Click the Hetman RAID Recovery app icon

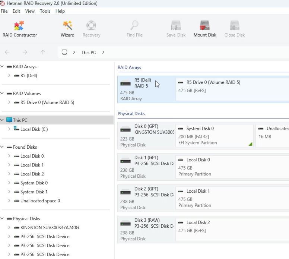pyautogui.click(x=2, y=3)
